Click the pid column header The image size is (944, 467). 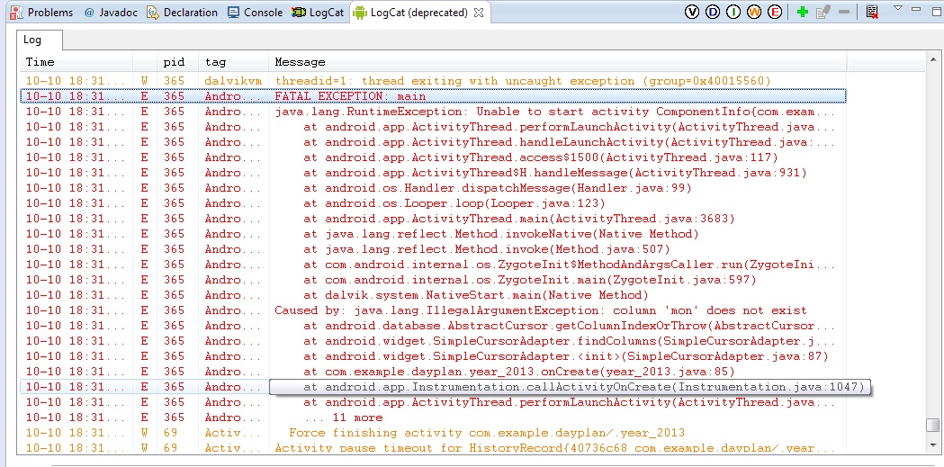pyautogui.click(x=177, y=62)
